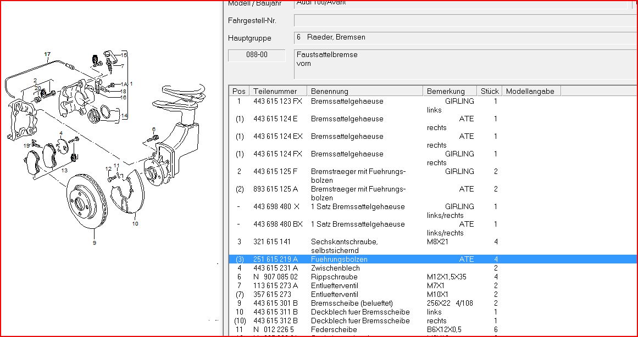Click the 088-00 subgroup field
The height and width of the screenshot is (337, 638).
(257, 55)
